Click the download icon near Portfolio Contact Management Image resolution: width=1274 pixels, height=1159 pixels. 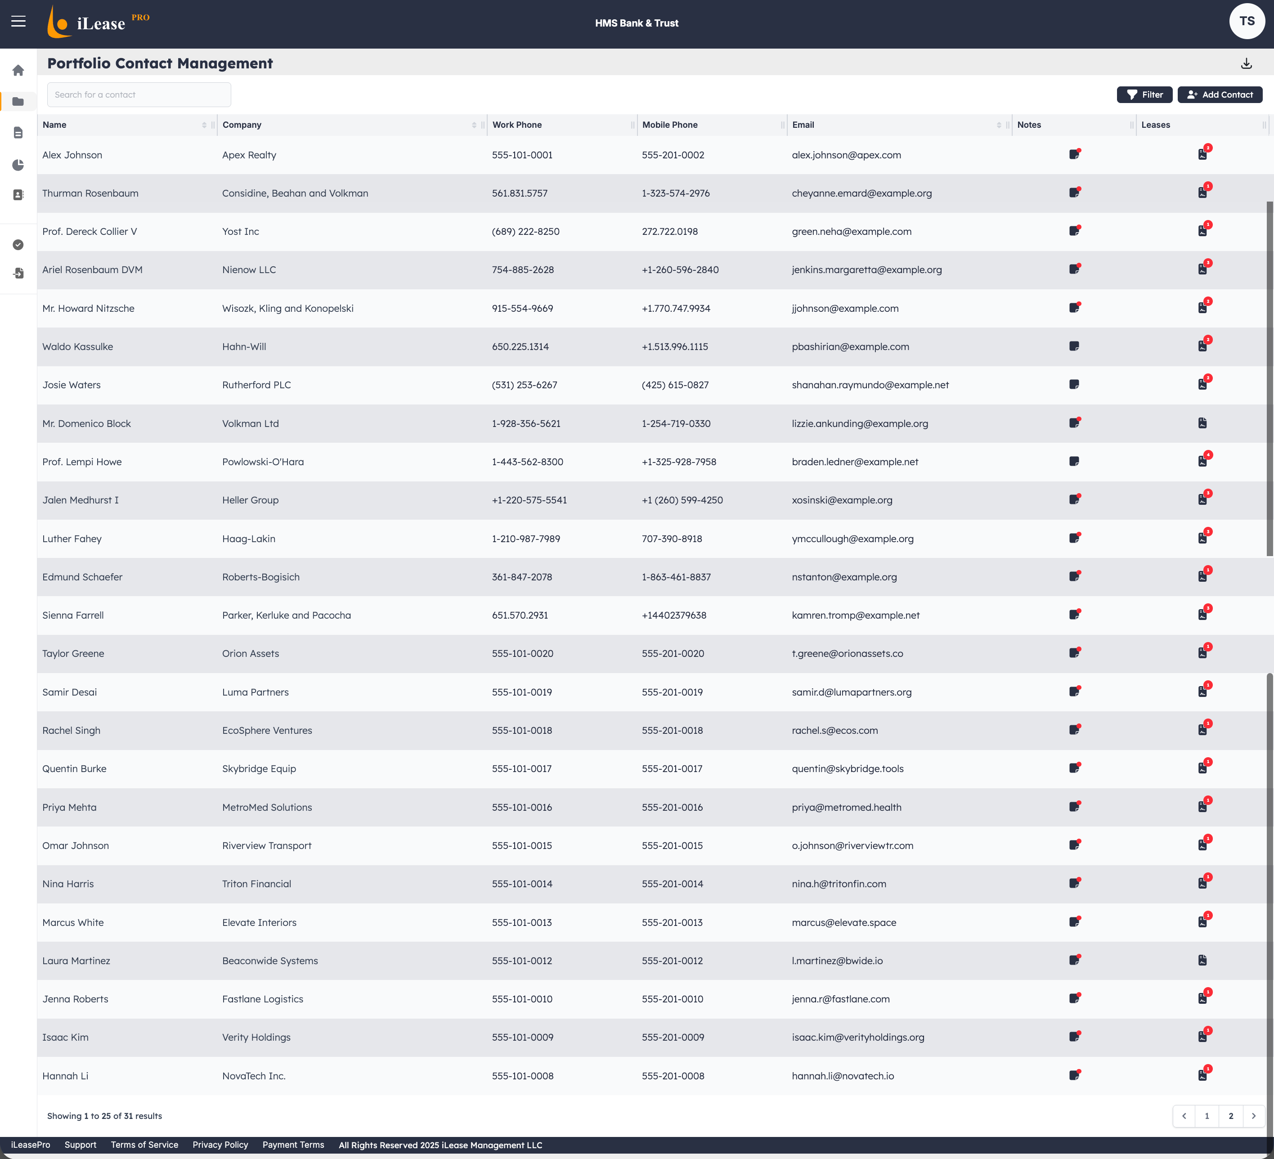tap(1247, 63)
